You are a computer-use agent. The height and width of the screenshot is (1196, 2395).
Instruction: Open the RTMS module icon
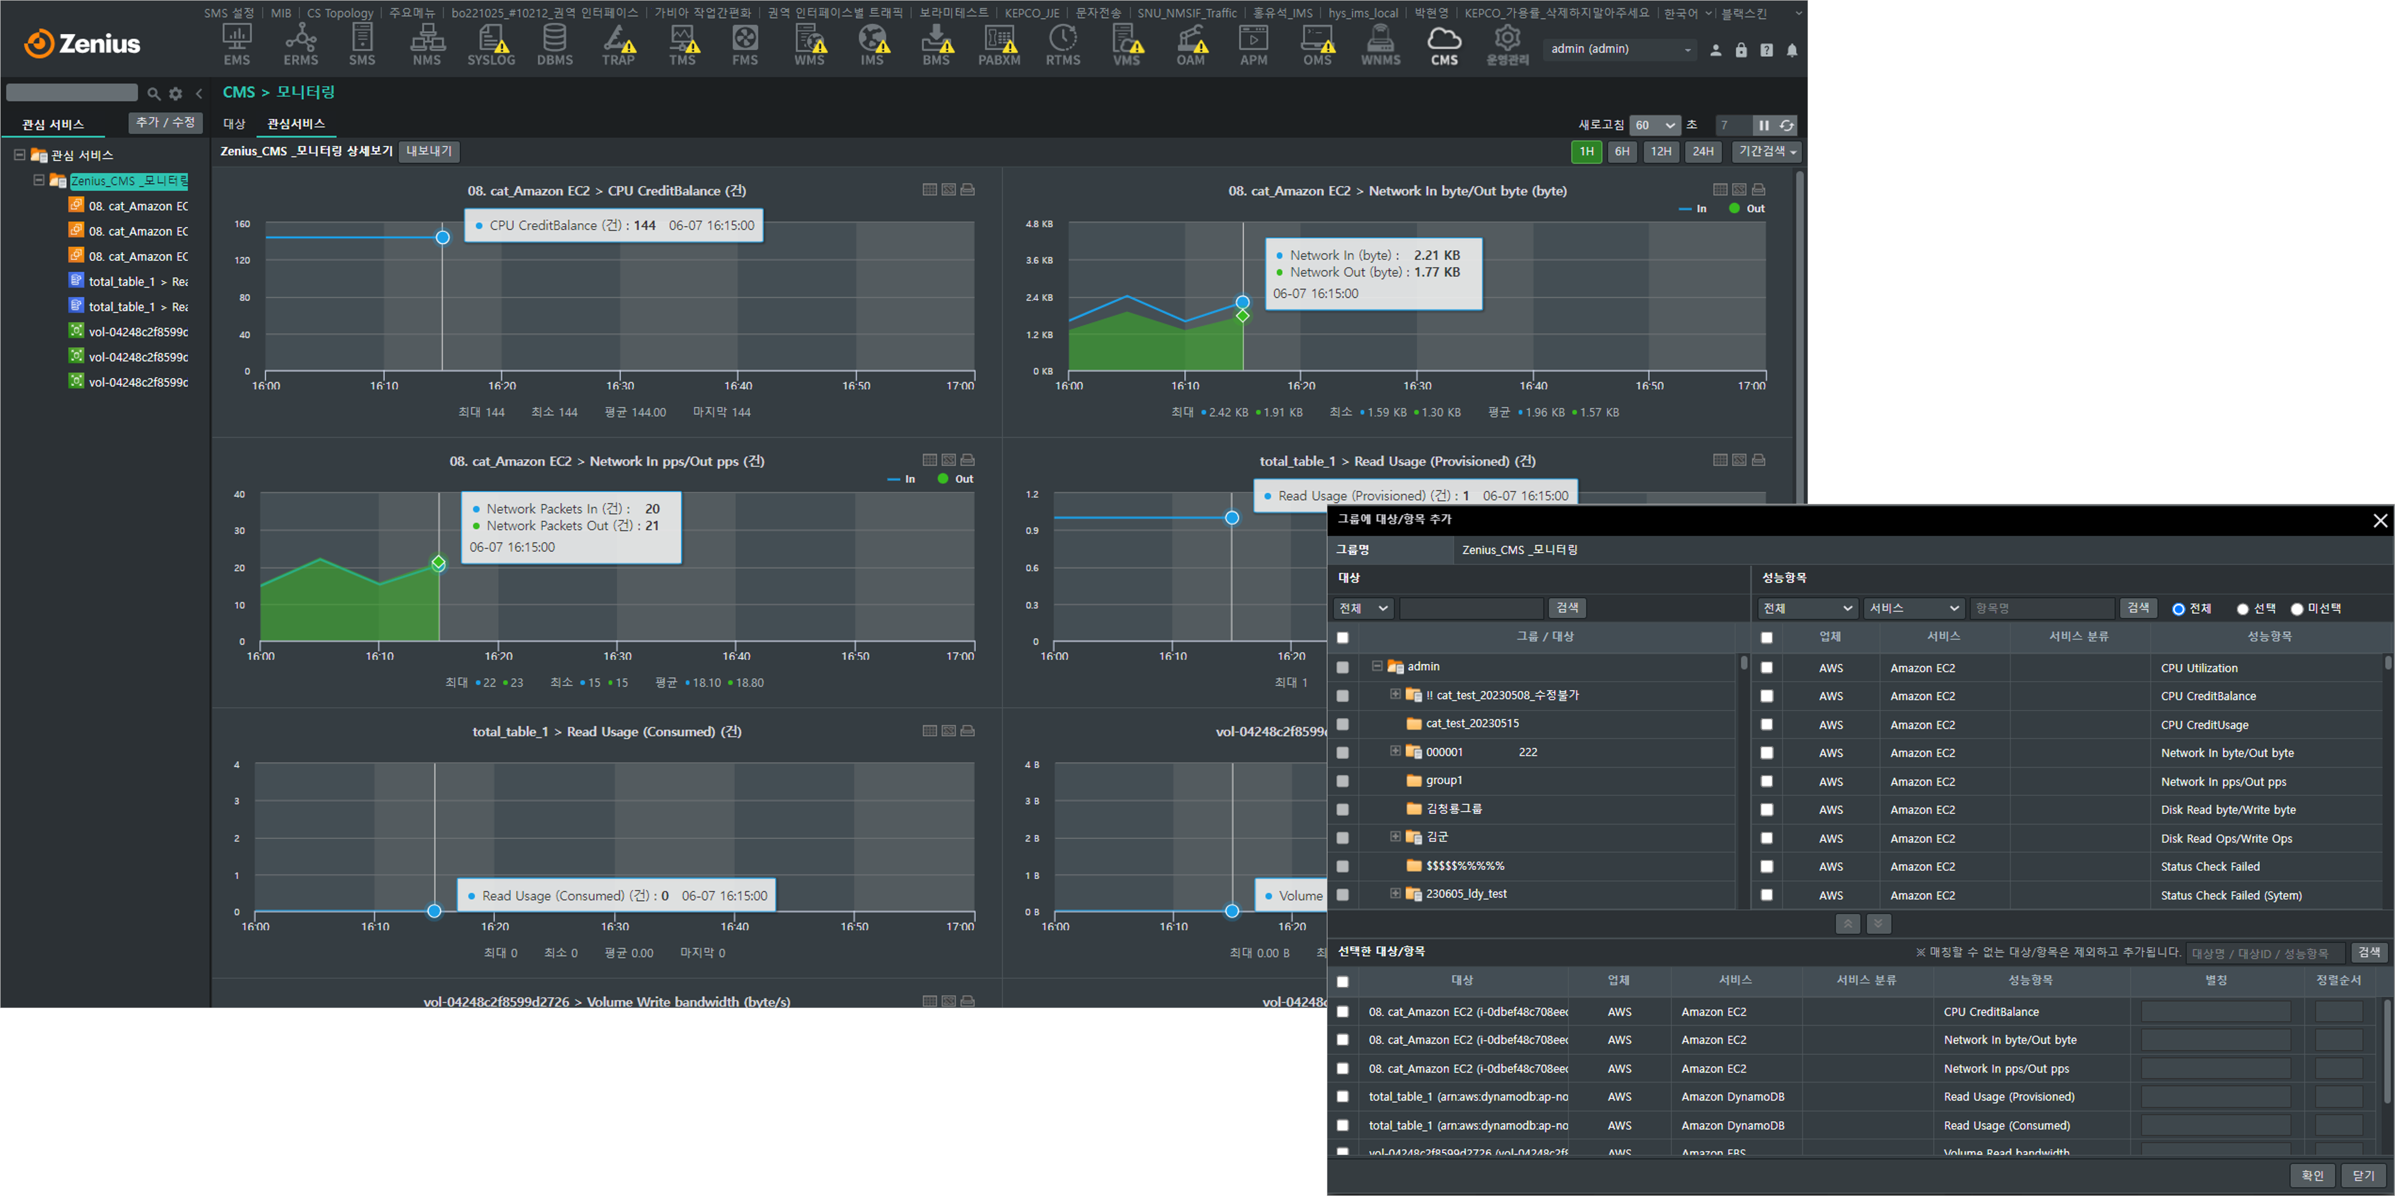1063,45
